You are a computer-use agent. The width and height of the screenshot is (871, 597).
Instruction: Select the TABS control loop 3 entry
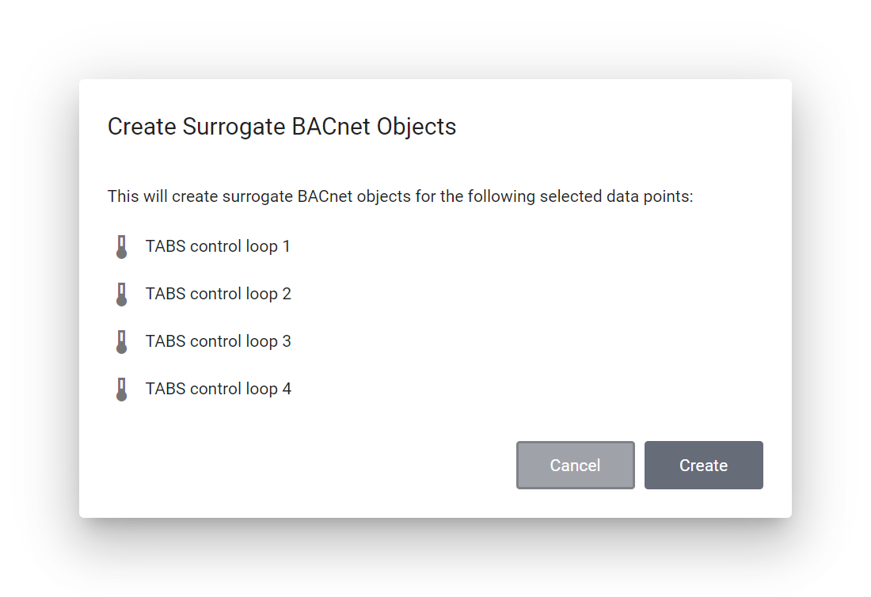218,341
